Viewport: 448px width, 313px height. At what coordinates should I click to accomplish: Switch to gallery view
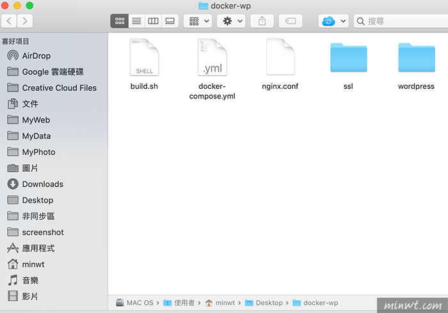[x=170, y=21]
